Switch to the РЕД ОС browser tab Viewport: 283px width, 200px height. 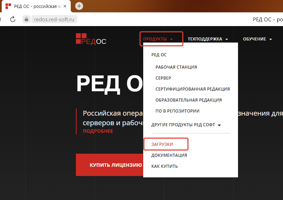[x=36, y=6]
